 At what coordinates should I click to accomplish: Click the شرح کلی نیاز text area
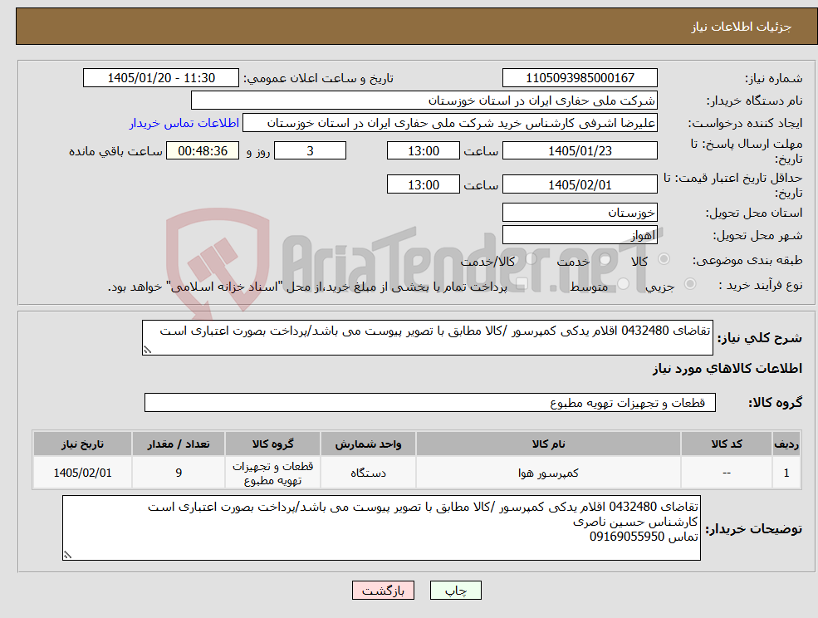click(427, 338)
